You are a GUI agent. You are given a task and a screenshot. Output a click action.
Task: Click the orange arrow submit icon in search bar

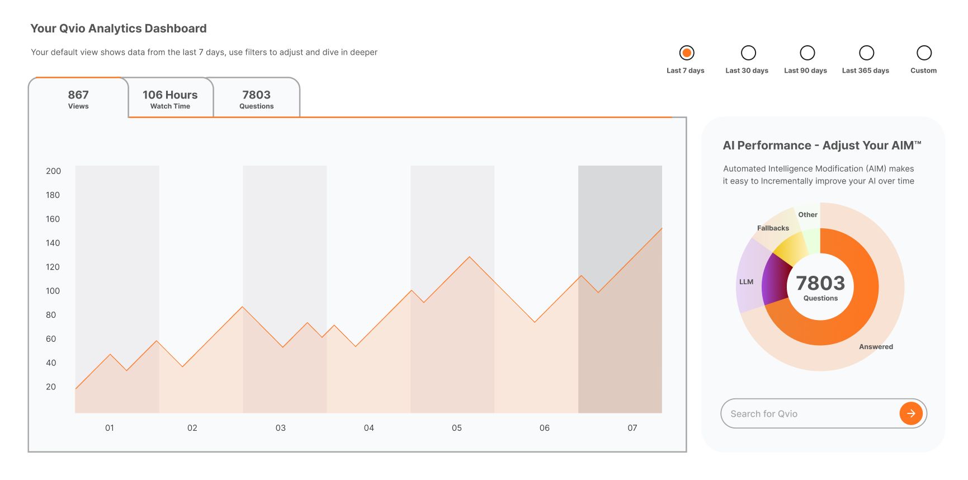pyautogui.click(x=911, y=413)
